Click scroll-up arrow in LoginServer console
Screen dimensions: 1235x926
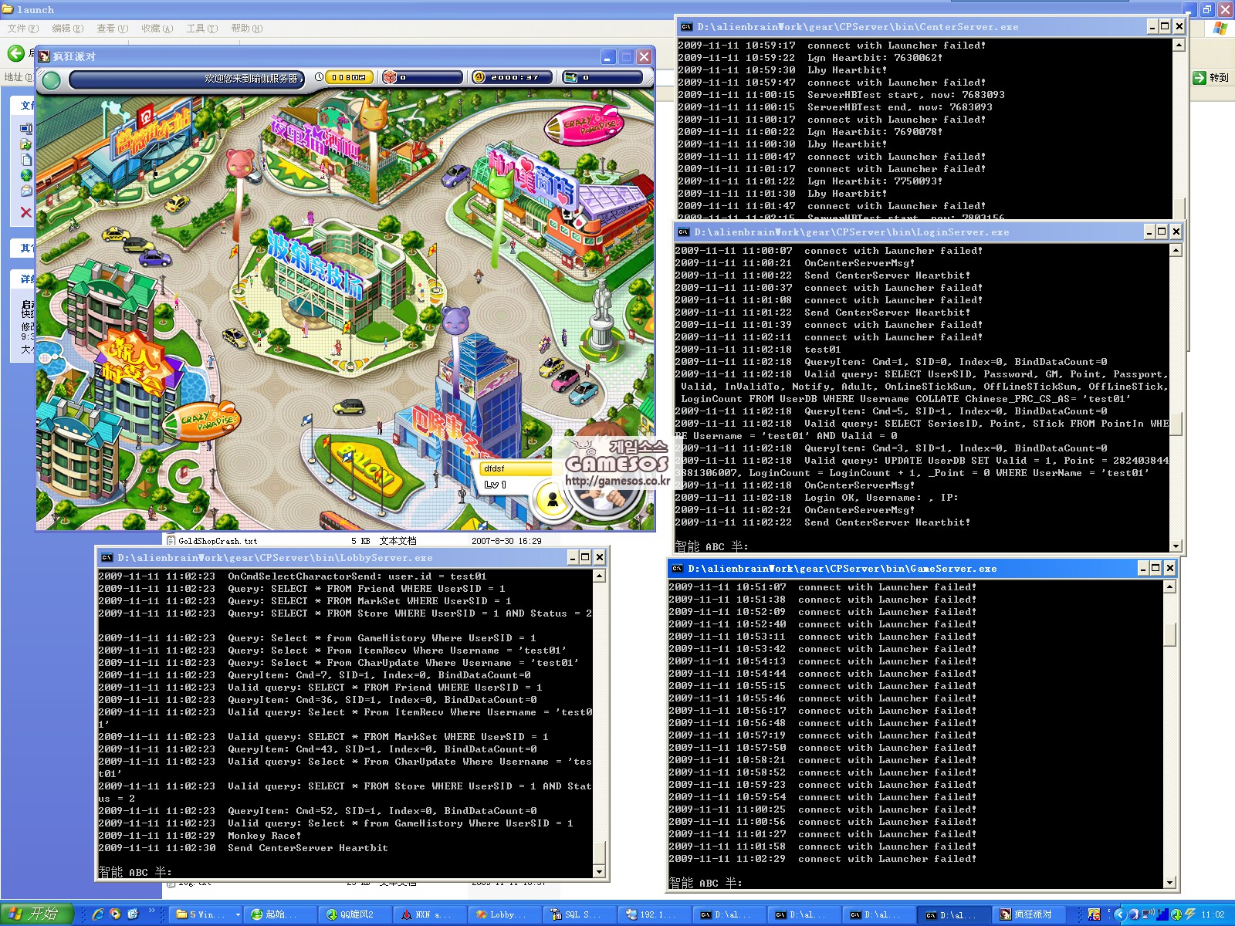point(1176,250)
